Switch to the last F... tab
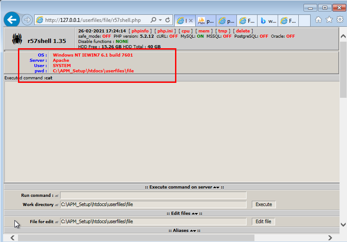 [x=288, y=21]
